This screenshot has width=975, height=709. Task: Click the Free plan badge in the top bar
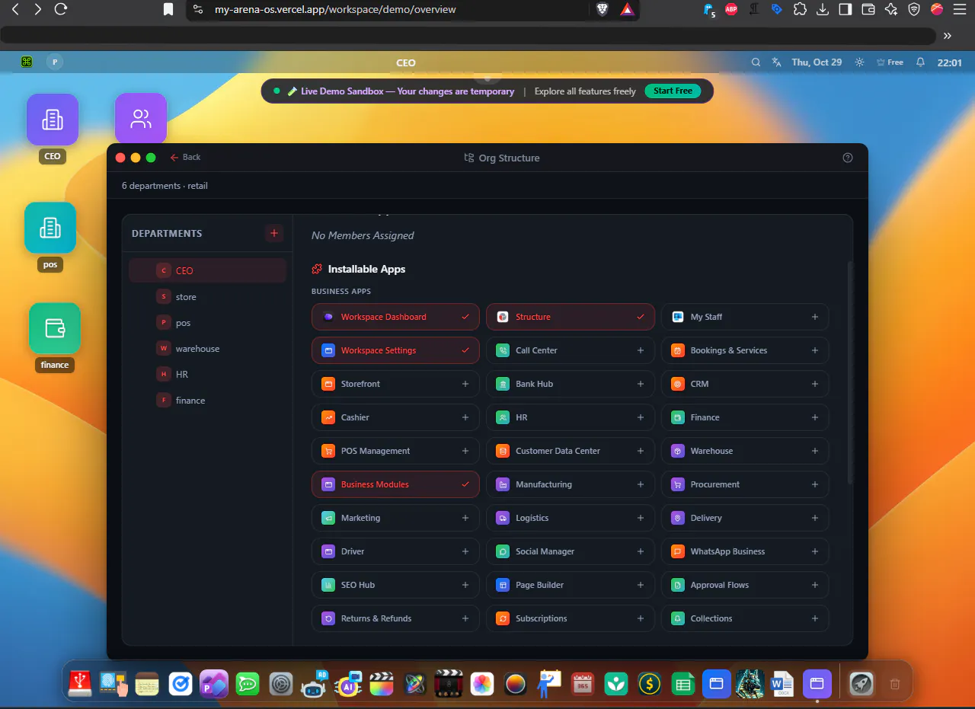pyautogui.click(x=890, y=62)
